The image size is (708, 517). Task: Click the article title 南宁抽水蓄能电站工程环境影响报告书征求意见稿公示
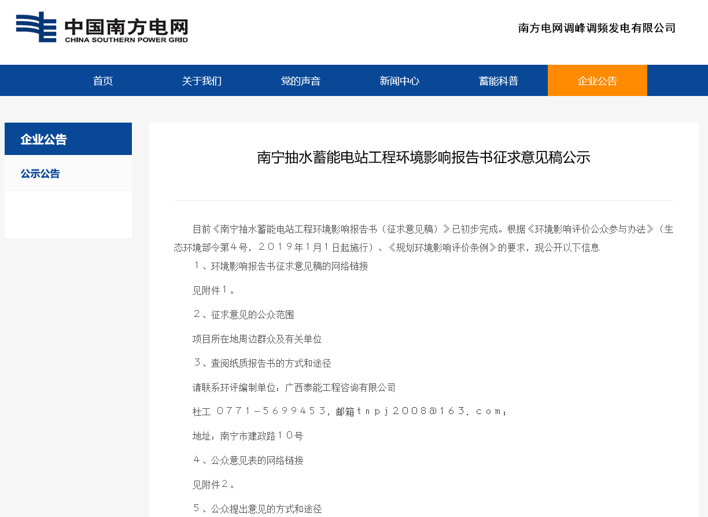coord(423,157)
